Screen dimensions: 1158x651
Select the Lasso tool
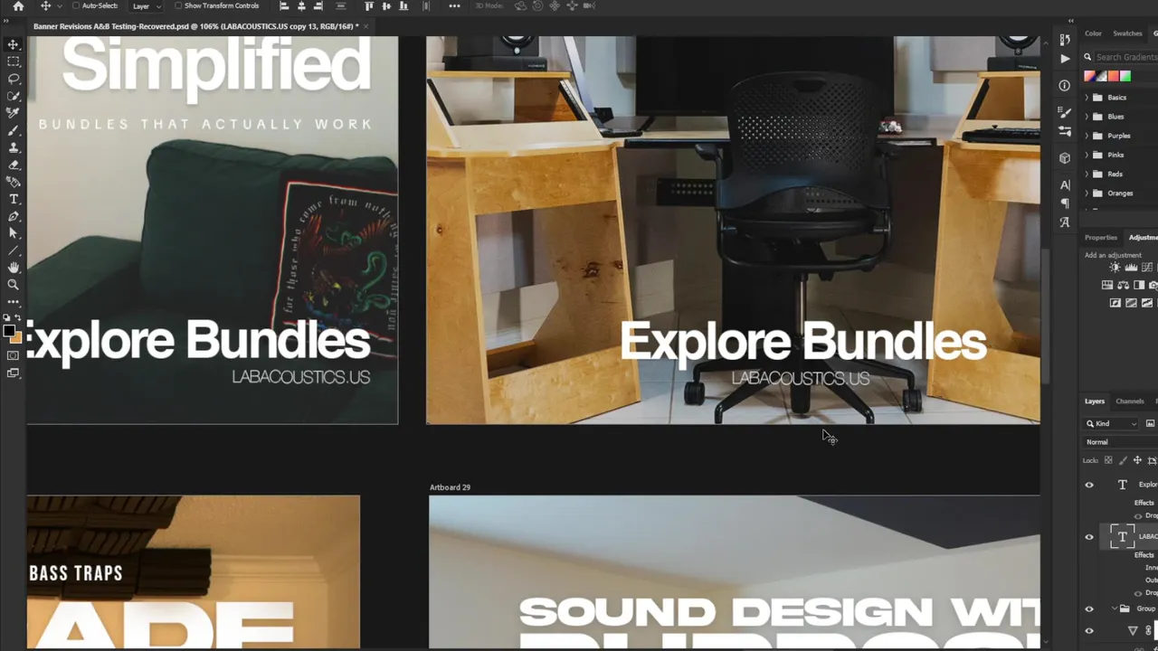pos(14,79)
